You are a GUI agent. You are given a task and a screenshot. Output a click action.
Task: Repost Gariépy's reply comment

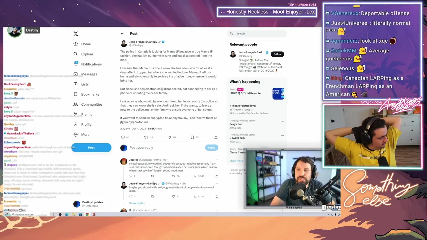[x=152, y=196]
